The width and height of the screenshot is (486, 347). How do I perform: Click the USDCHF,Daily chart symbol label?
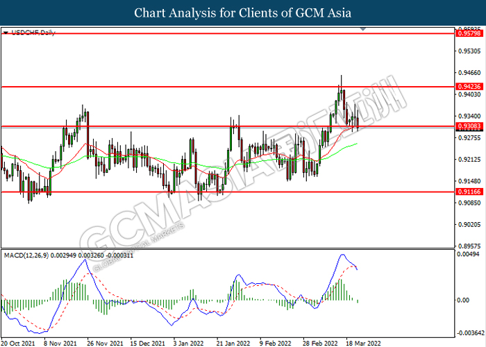pyautogui.click(x=33, y=33)
